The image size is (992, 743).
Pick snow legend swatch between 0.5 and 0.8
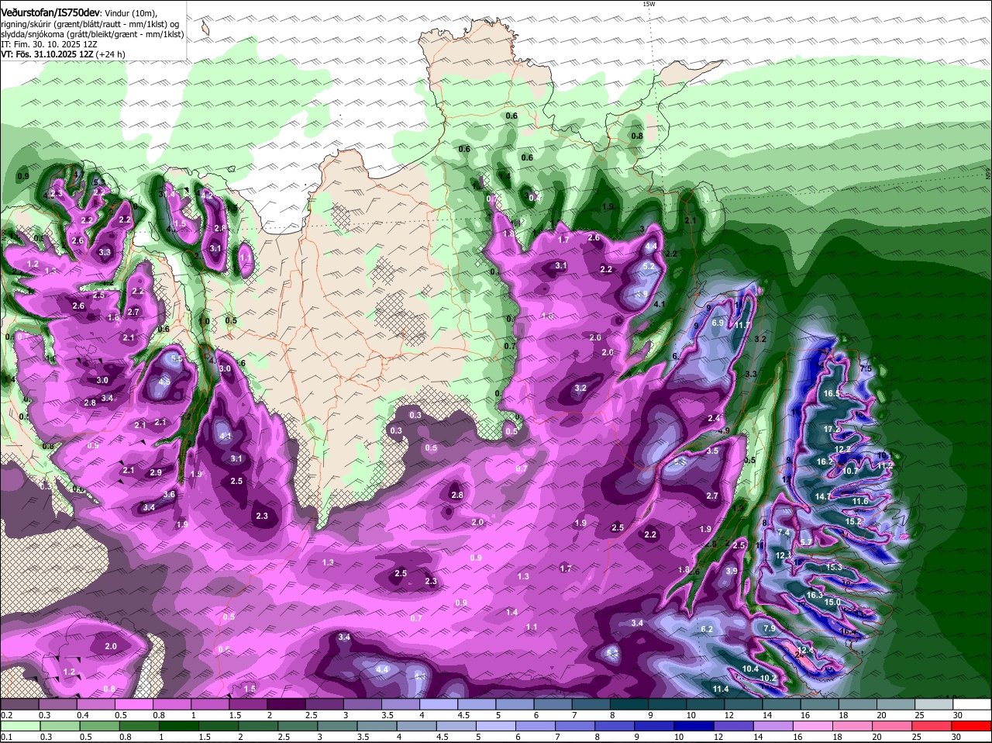click(x=134, y=703)
